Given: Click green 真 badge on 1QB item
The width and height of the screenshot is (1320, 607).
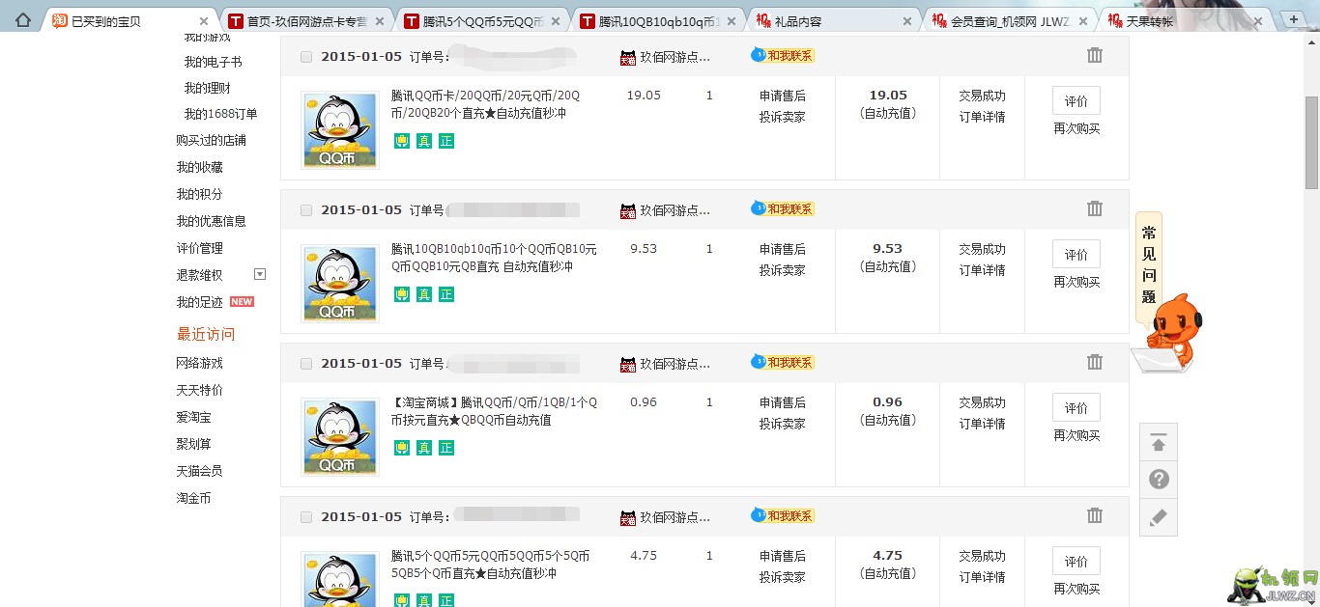Looking at the screenshot, I should click(424, 448).
